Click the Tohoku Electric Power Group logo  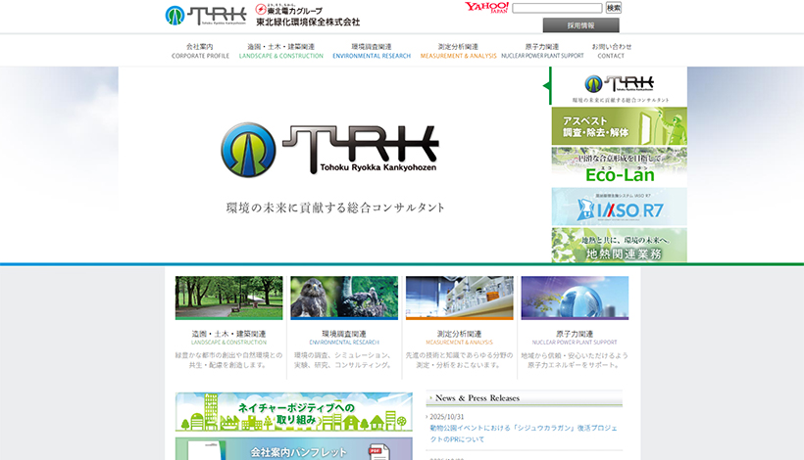pyautogui.click(x=289, y=10)
